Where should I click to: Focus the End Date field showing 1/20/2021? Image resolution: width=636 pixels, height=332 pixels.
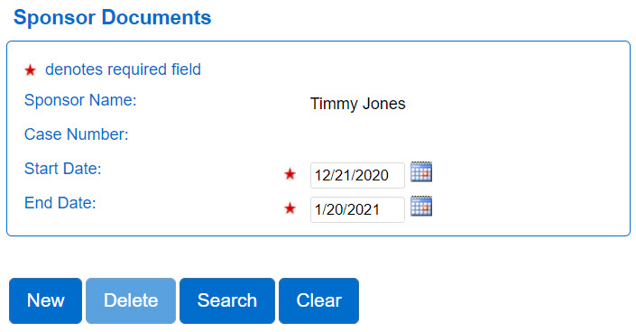pos(357,209)
